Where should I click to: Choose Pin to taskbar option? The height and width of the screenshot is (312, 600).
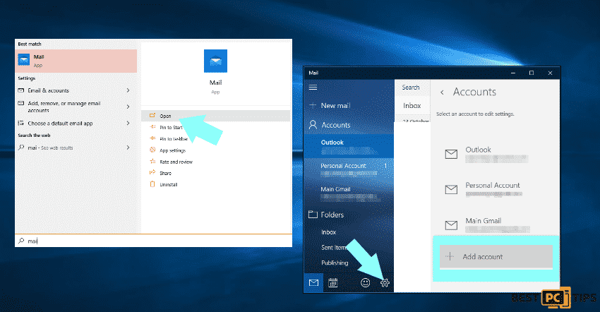(x=174, y=138)
